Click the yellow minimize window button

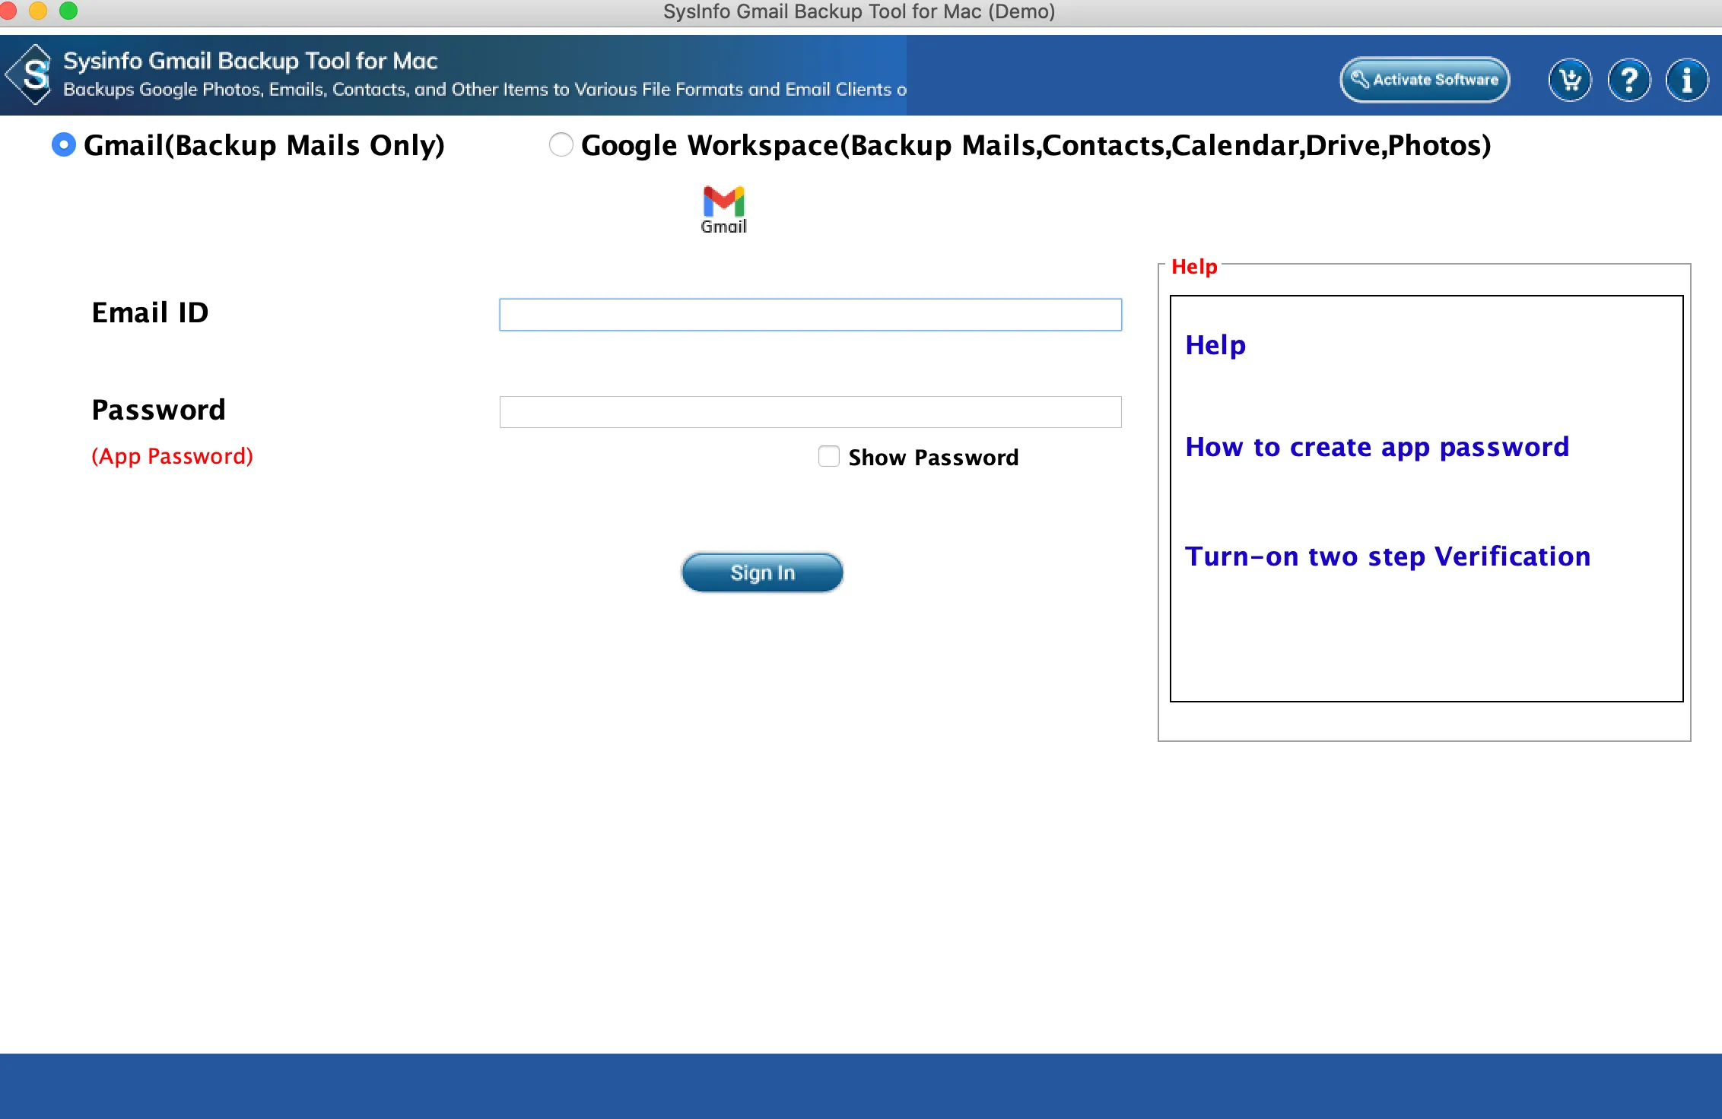(37, 11)
